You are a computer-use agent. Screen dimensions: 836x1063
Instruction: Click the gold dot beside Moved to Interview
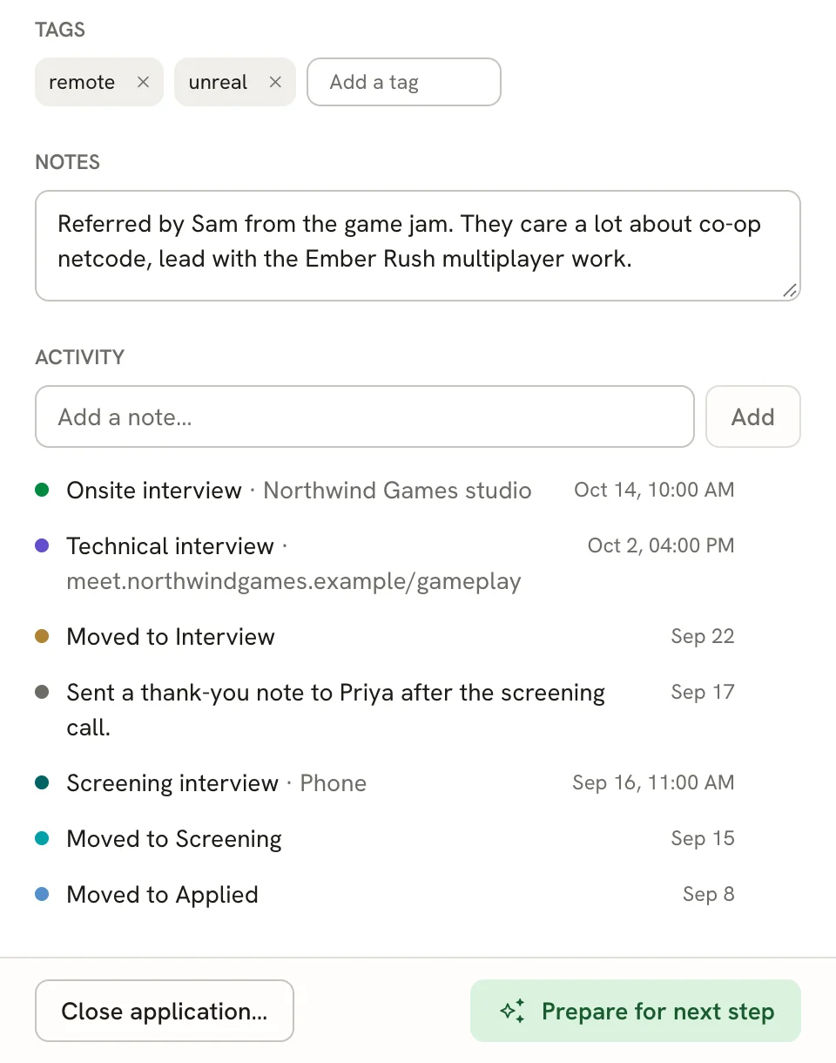point(42,637)
